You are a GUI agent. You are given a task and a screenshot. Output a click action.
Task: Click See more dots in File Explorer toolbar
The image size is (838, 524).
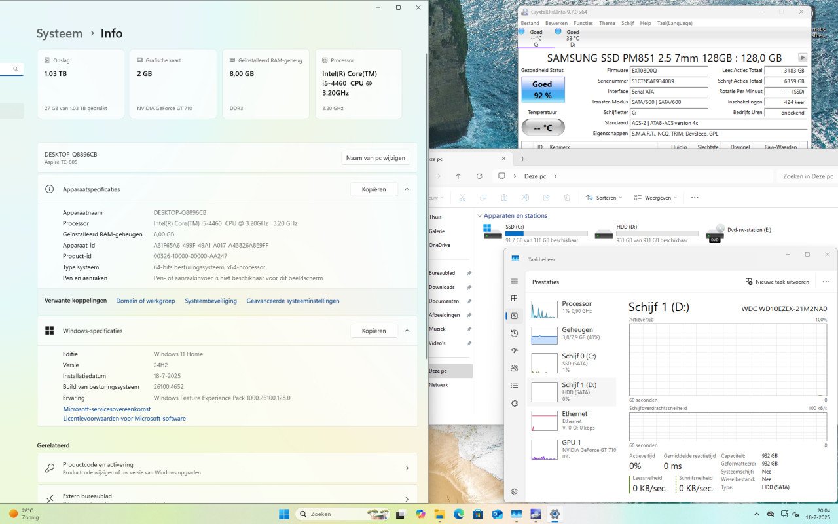[695, 197]
